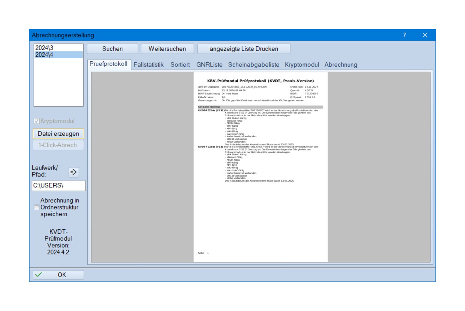Select quarter 2024\4 in the list
The height and width of the screenshot is (311, 465).
[x=44, y=55]
